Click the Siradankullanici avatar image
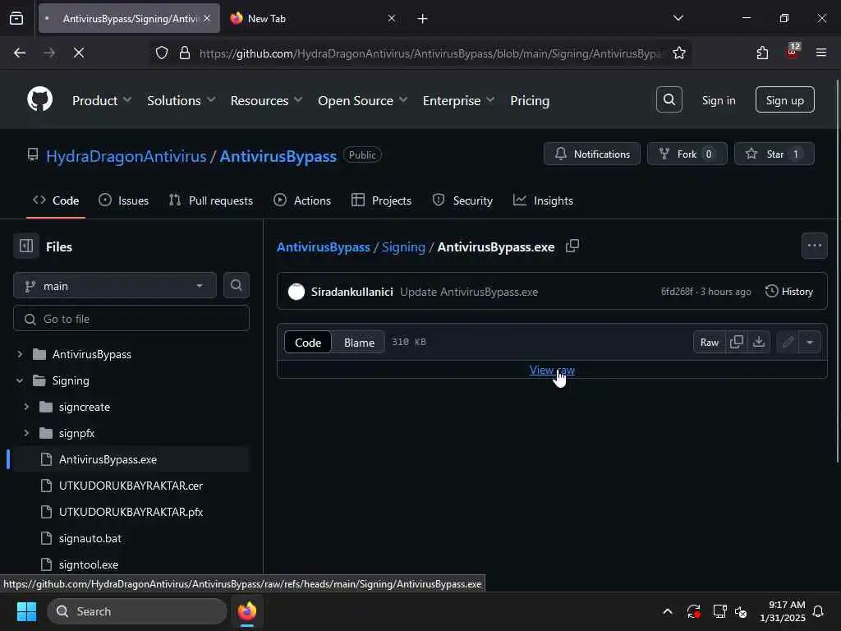The image size is (841, 631). 296,292
